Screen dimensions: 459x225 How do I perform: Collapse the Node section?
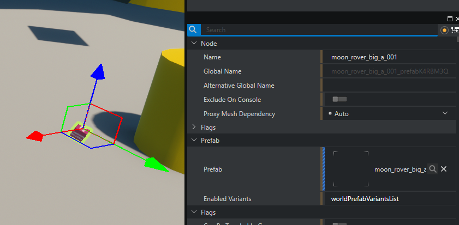pyautogui.click(x=194, y=43)
